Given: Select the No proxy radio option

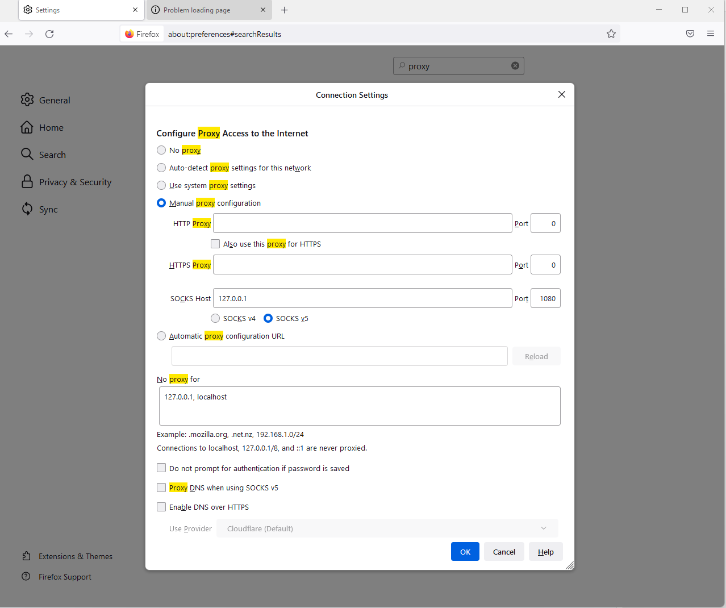Looking at the screenshot, I should 161,151.
